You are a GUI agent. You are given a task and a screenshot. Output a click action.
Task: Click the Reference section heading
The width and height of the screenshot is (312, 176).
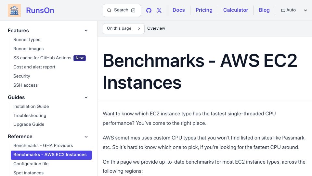[x=20, y=137]
